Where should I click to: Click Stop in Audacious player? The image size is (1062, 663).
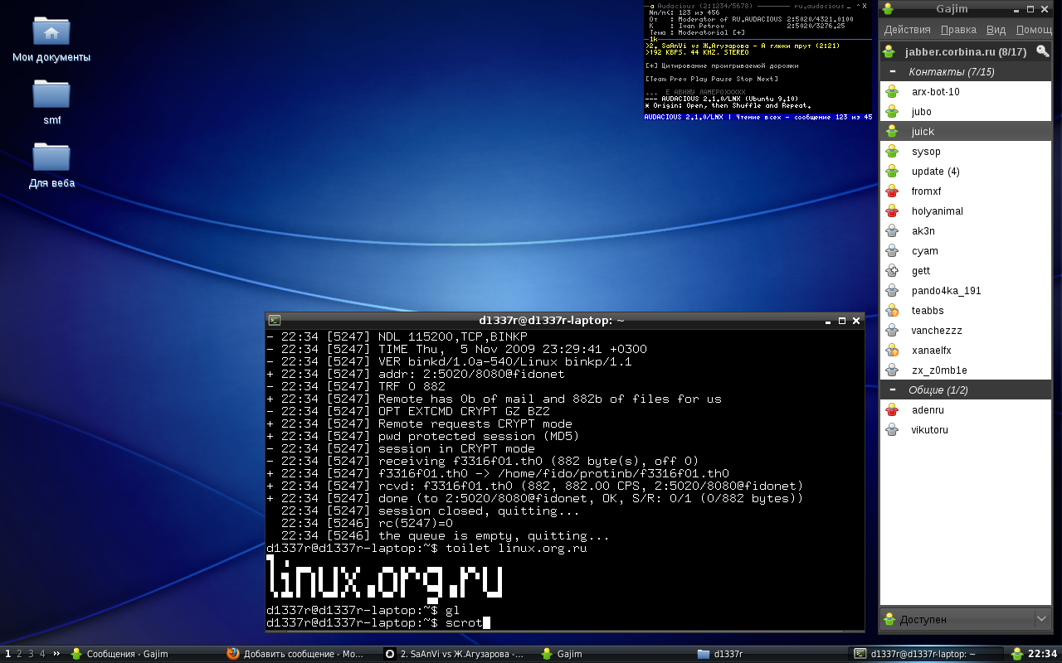(746, 79)
